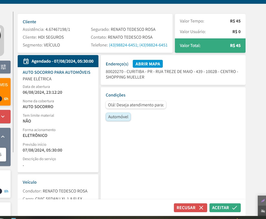Viewport: 266px width, 219px height.
Task: Click the Agendado 07/08/2024 header bar
Action: [58, 61]
